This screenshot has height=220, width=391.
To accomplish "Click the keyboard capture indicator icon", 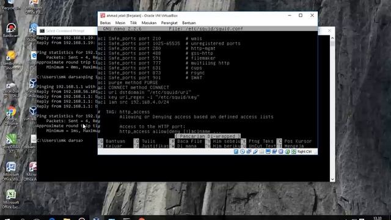I will tap(293, 152).
